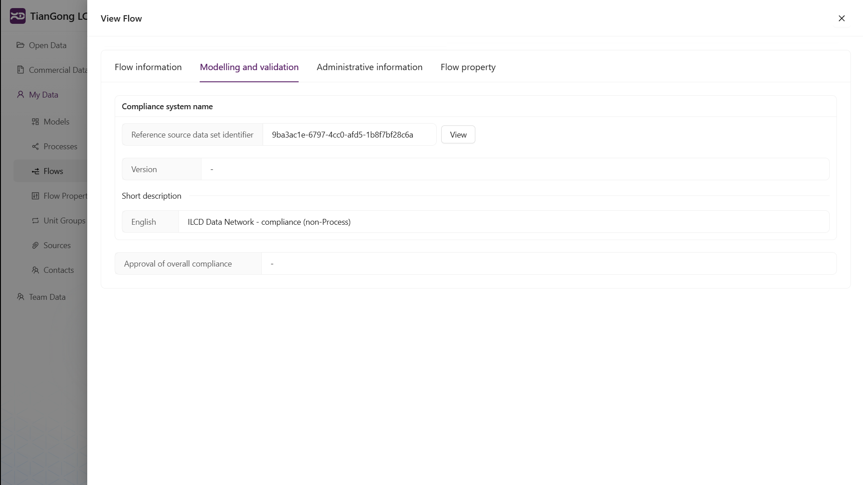Select the Flow property tab

[468, 67]
